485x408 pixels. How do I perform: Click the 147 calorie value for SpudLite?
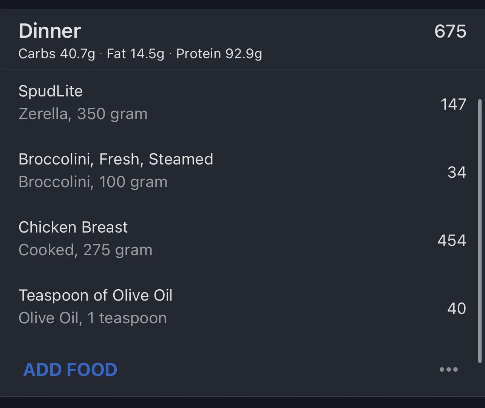(453, 104)
